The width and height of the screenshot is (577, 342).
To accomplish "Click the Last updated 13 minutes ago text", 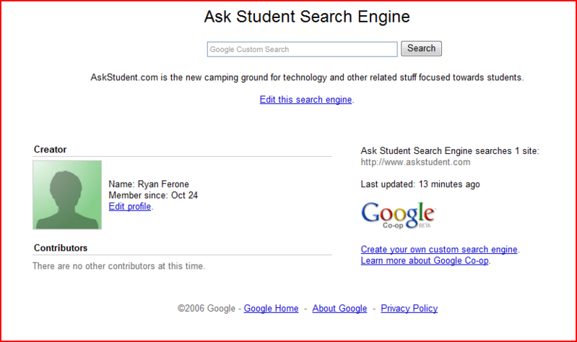I will (420, 184).
